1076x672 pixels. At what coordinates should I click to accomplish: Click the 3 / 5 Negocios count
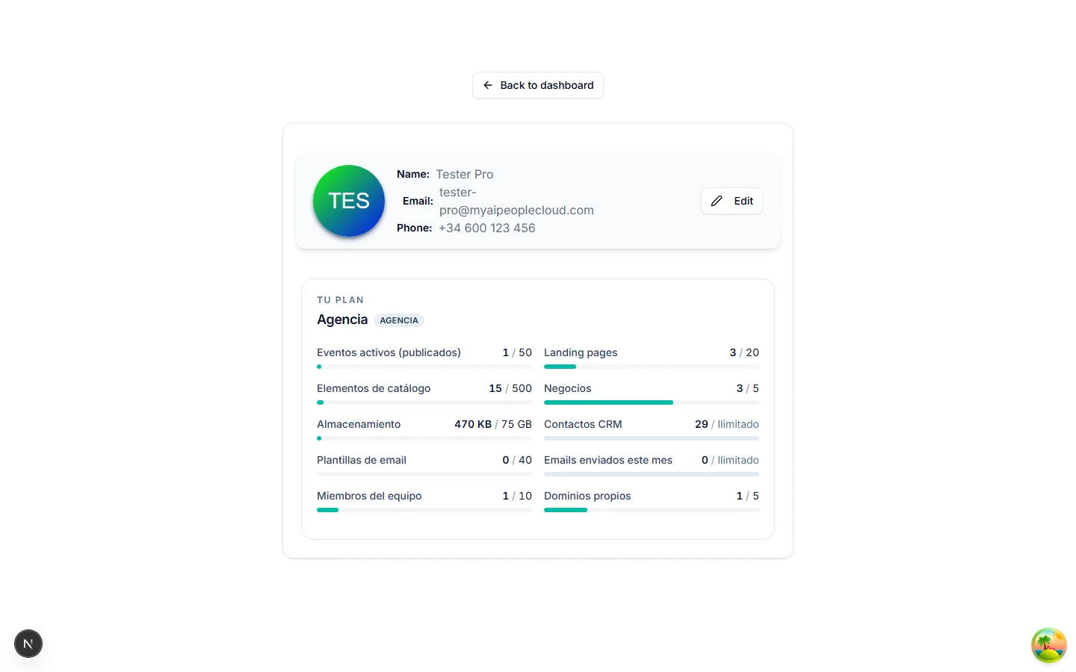coord(747,388)
